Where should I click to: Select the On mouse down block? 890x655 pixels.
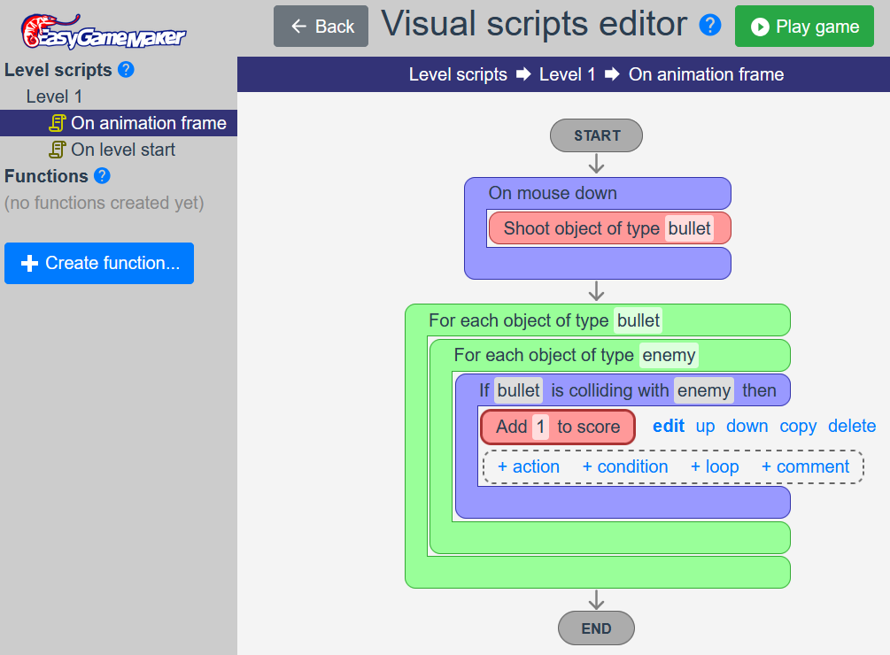[597, 193]
